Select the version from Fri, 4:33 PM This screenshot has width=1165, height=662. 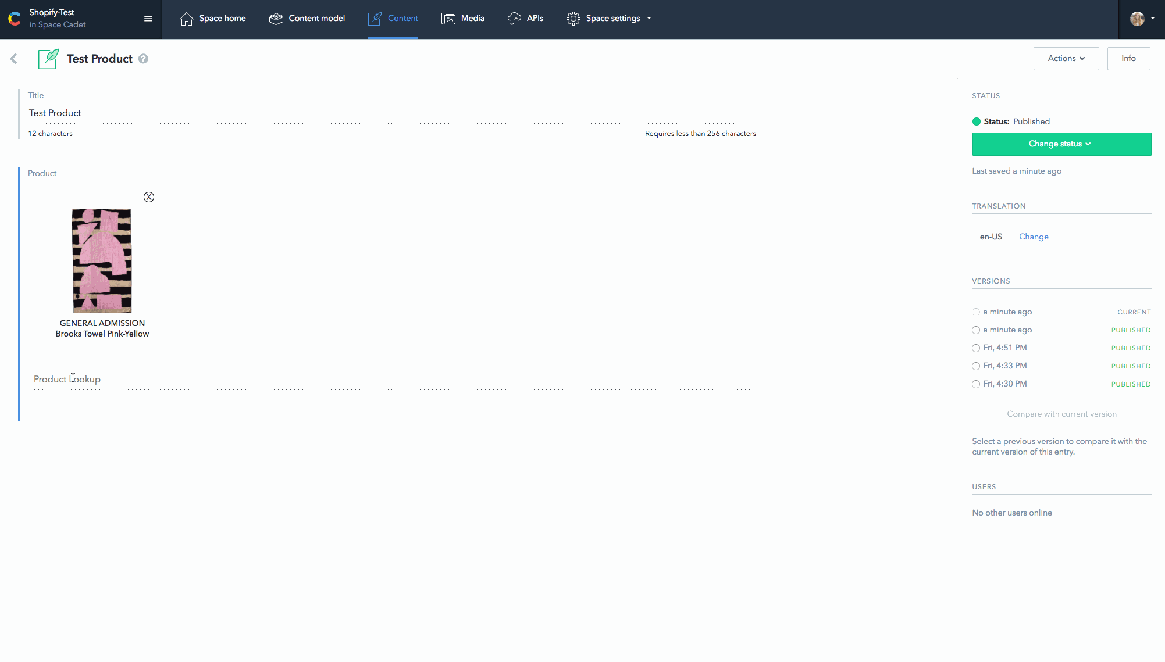[x=976, y=366]
